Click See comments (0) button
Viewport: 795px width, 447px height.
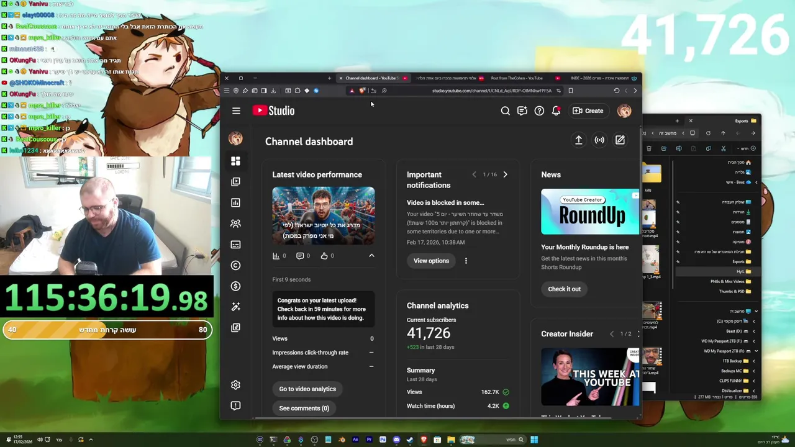coord(304,409)
